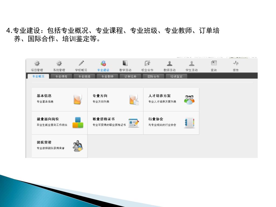
Task: Switch to 专业班级 tab
Action: click(x=84, y=76)
